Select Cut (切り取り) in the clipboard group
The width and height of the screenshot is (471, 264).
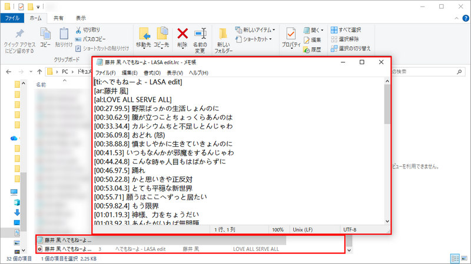[87, 30]
